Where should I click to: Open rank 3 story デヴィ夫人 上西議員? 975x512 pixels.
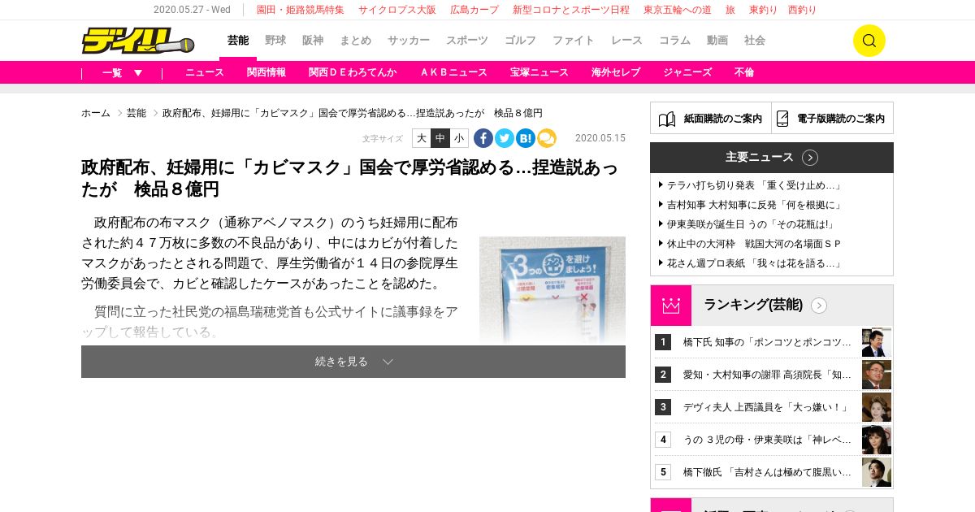point(765,407)
